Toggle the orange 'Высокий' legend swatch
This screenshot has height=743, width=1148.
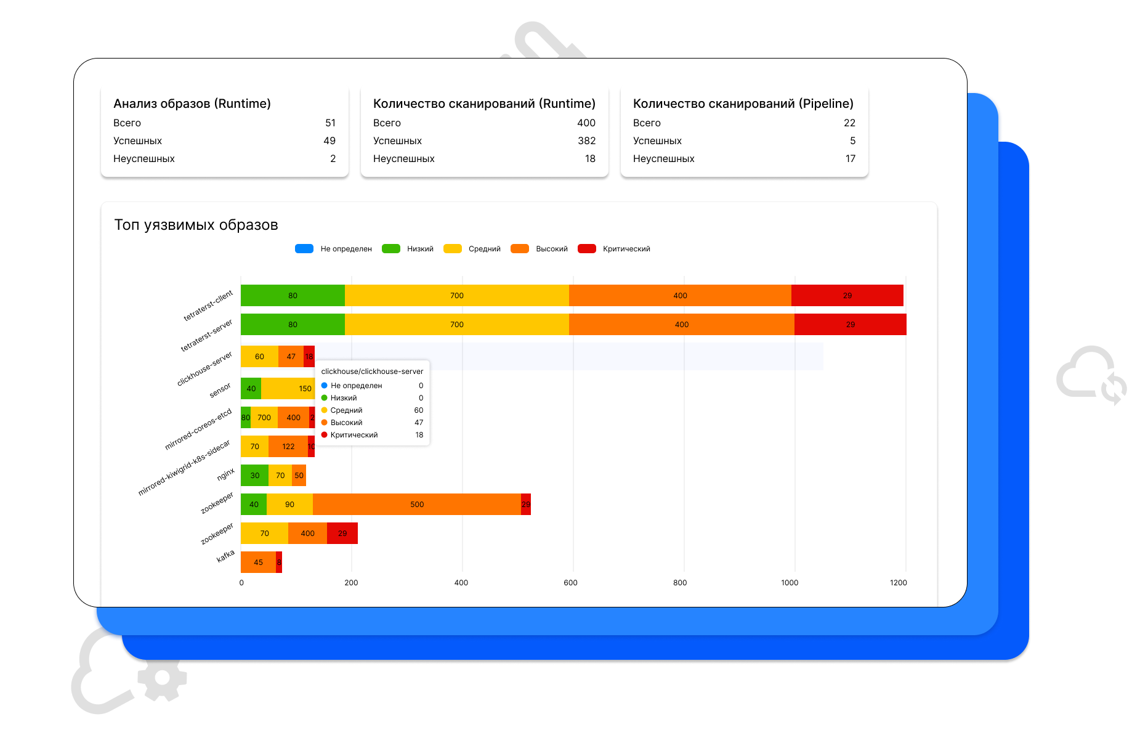[x=520, y=249]
